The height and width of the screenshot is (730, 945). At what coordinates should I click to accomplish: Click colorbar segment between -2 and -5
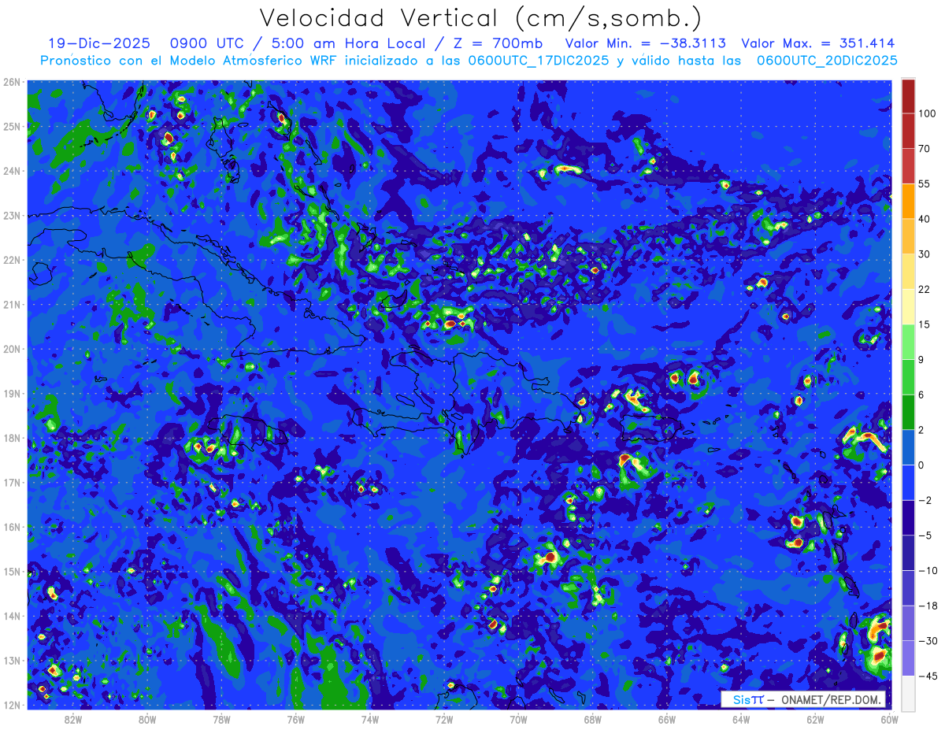tap(908, 517)
